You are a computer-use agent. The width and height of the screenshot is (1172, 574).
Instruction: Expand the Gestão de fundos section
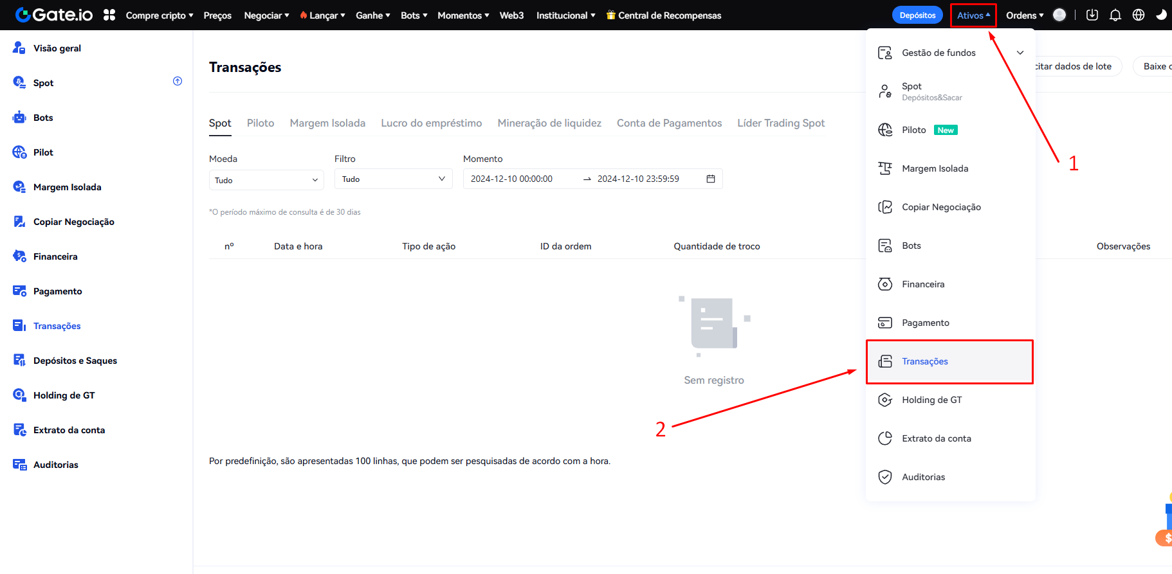(x=1020, y=53)
